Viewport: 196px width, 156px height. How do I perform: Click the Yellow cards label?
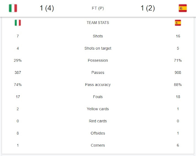point(98,109)
